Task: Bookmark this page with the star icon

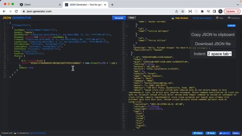Action: click(x=183, y=11)
